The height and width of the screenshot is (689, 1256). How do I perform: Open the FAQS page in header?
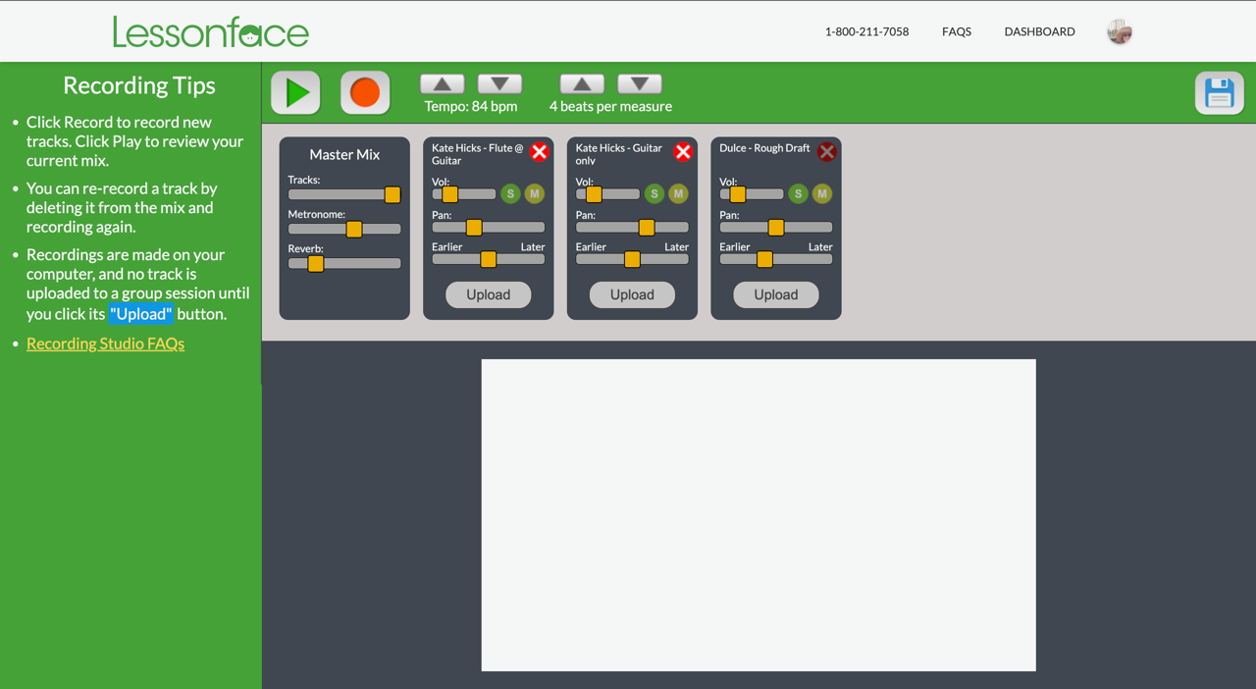pyautogui.click(x=956, y=31)
